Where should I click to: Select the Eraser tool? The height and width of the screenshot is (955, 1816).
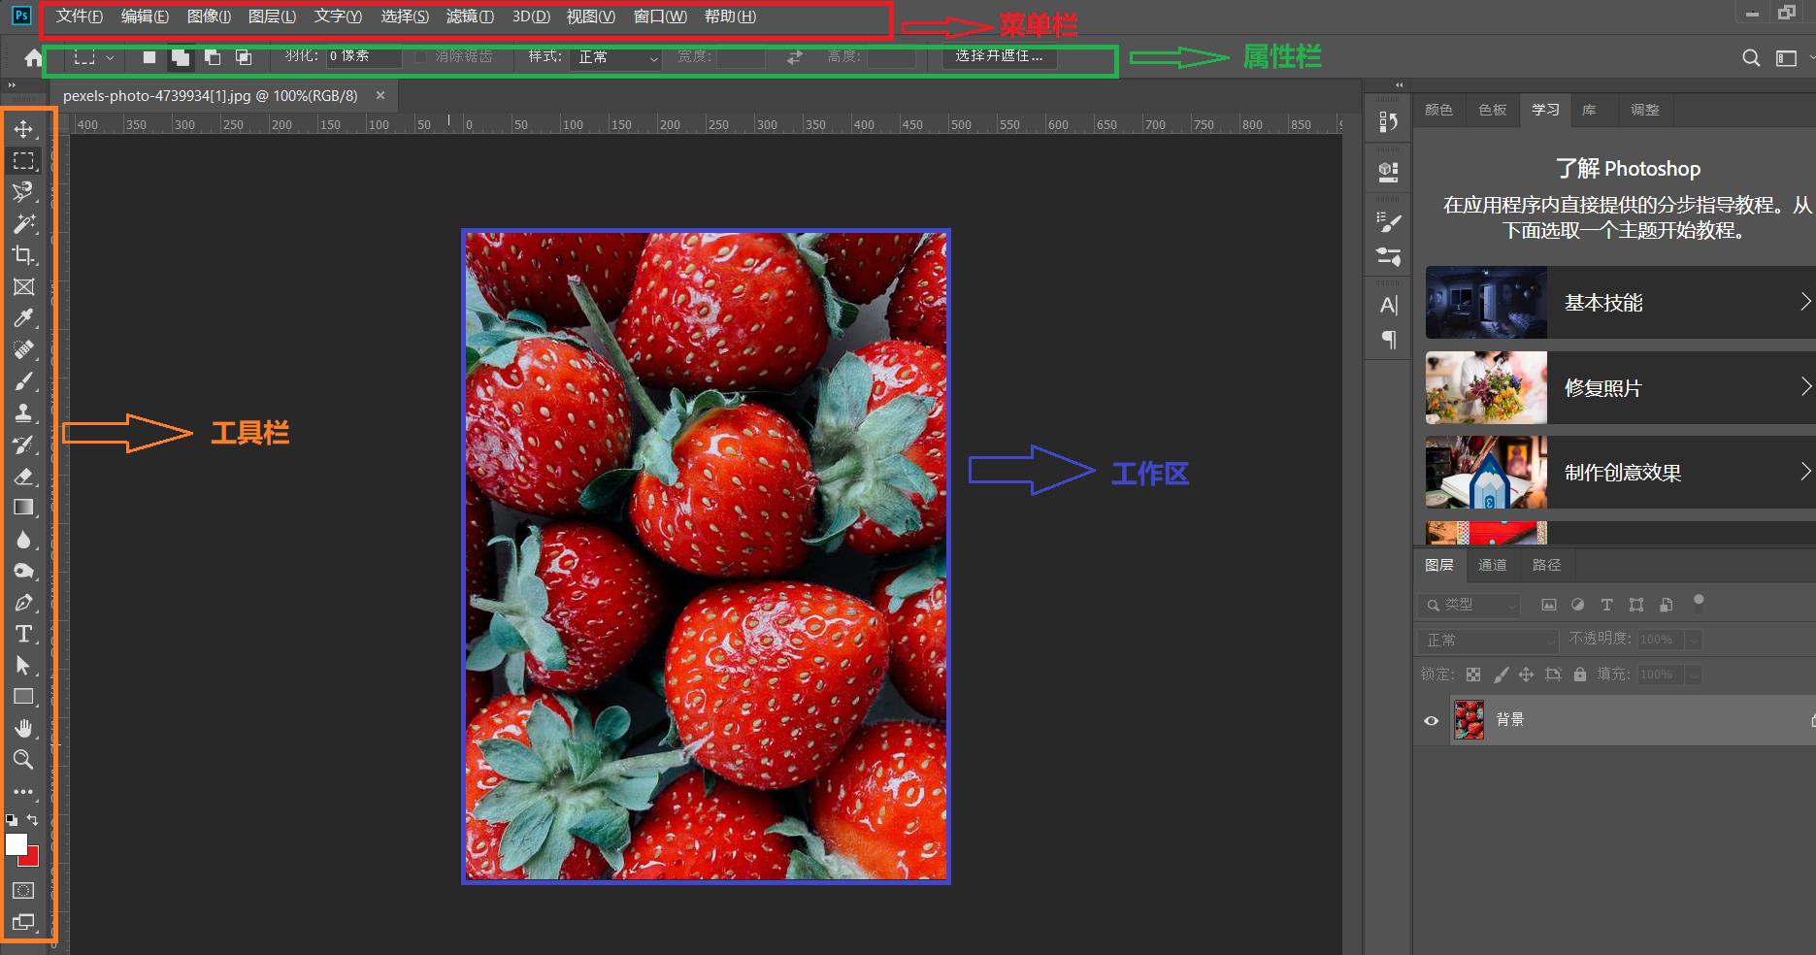pyautogui.click(x=23, y=477)
